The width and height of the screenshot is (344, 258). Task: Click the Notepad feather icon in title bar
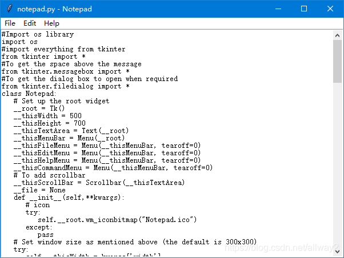(x=7, y=9)
